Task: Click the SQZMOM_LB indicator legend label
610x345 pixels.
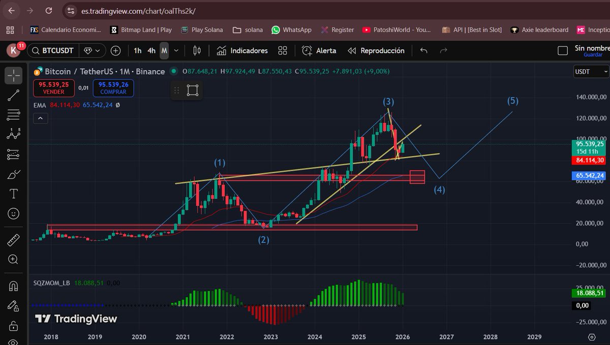Action: (51, 282)
